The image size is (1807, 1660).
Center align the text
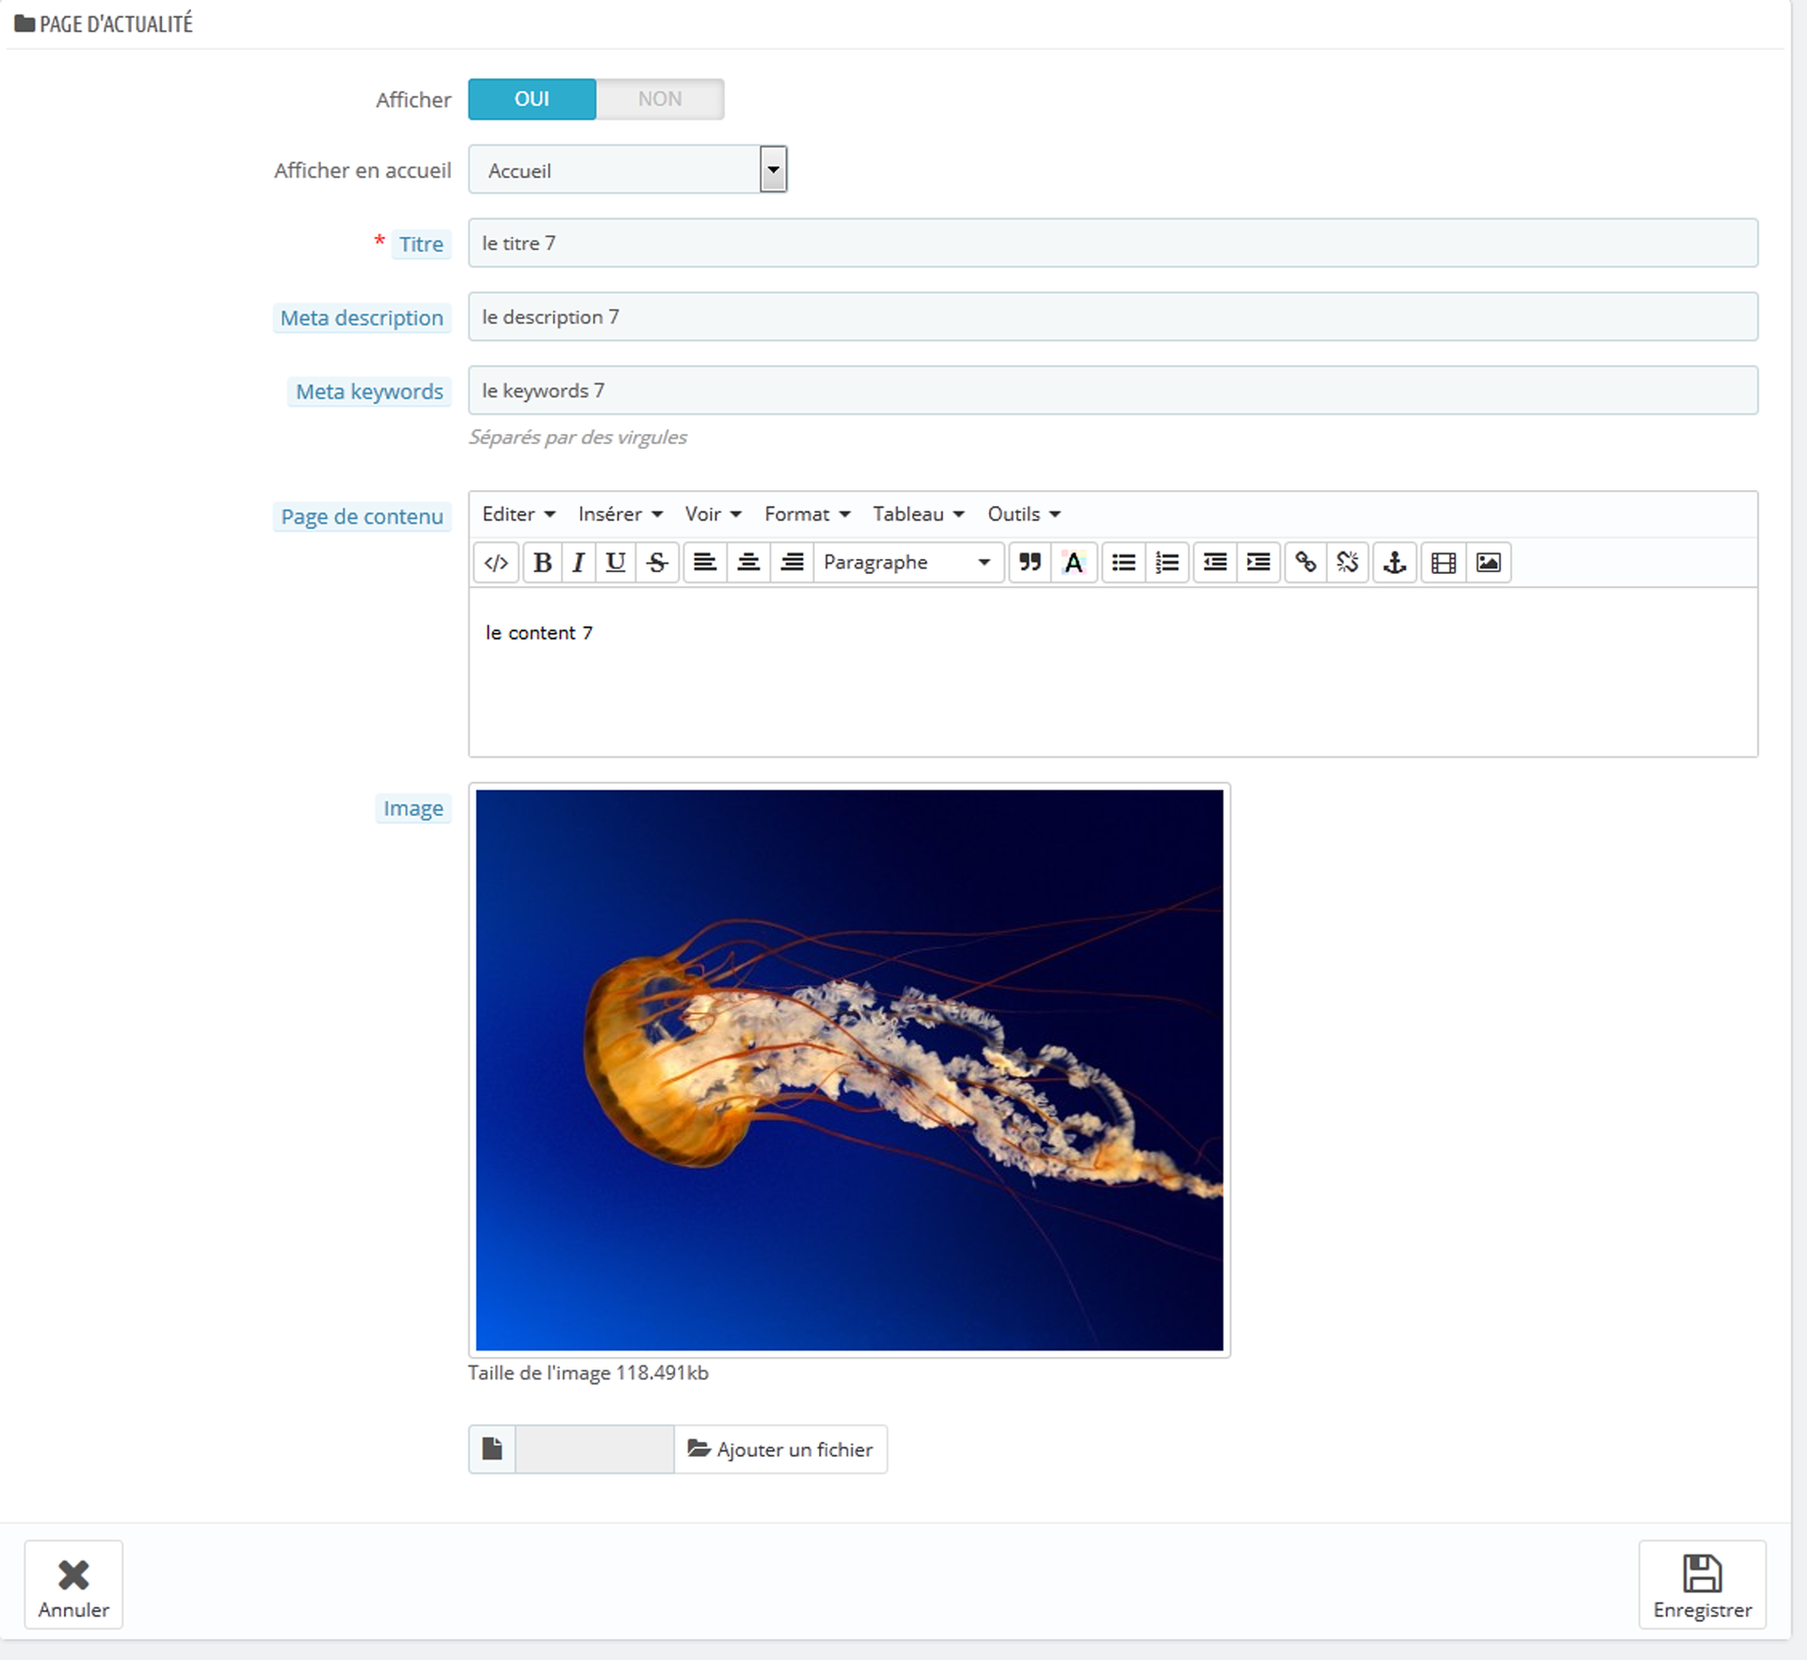pos(748,563)
